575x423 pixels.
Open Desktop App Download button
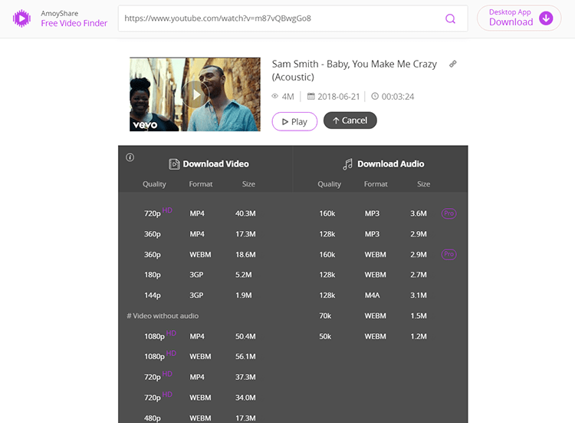click(519, 18)
